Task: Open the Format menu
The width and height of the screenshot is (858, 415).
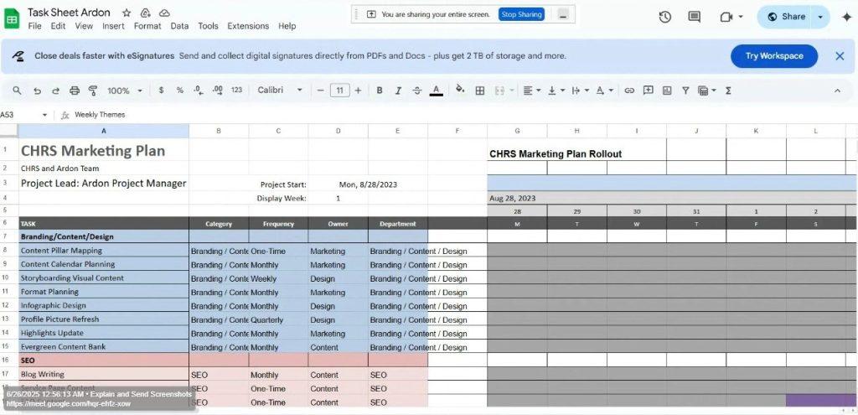Action: pyautogui.click(x=147, y=26)
